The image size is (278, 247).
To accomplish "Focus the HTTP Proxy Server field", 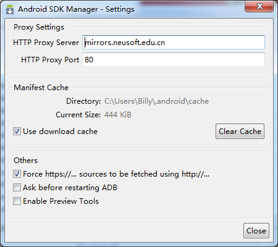I will pyautogui.click(x=174, y=43).
